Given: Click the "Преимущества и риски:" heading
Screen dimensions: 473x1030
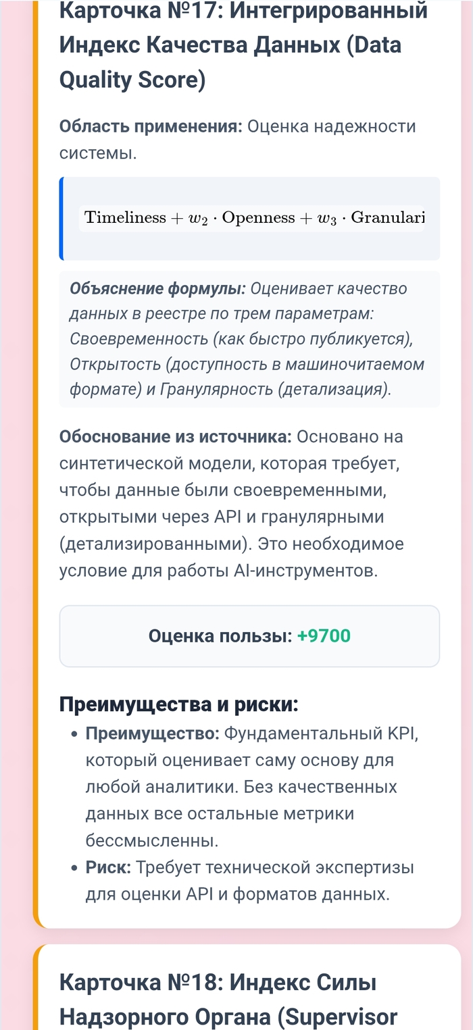Looking at the screenshot, I should [x=179, y=704].
